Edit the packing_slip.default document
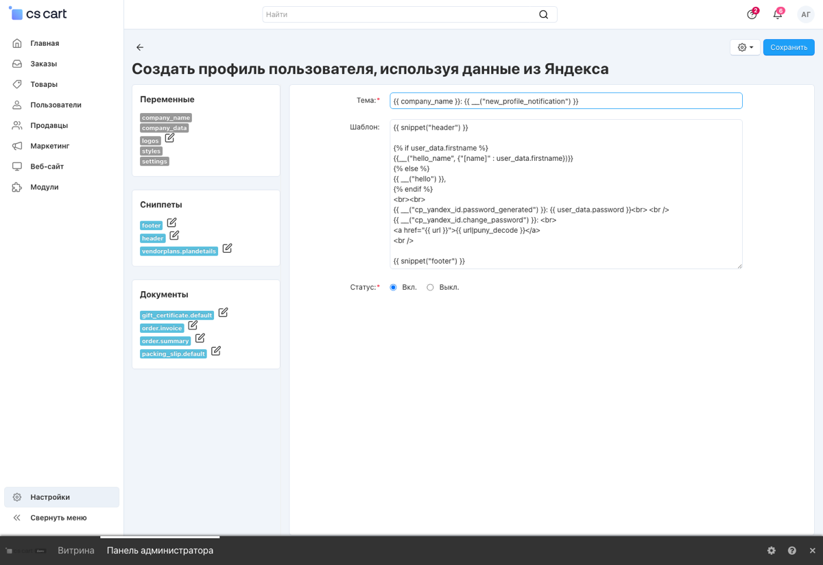This screenshot has height=565, width=823. pos(216,351)
